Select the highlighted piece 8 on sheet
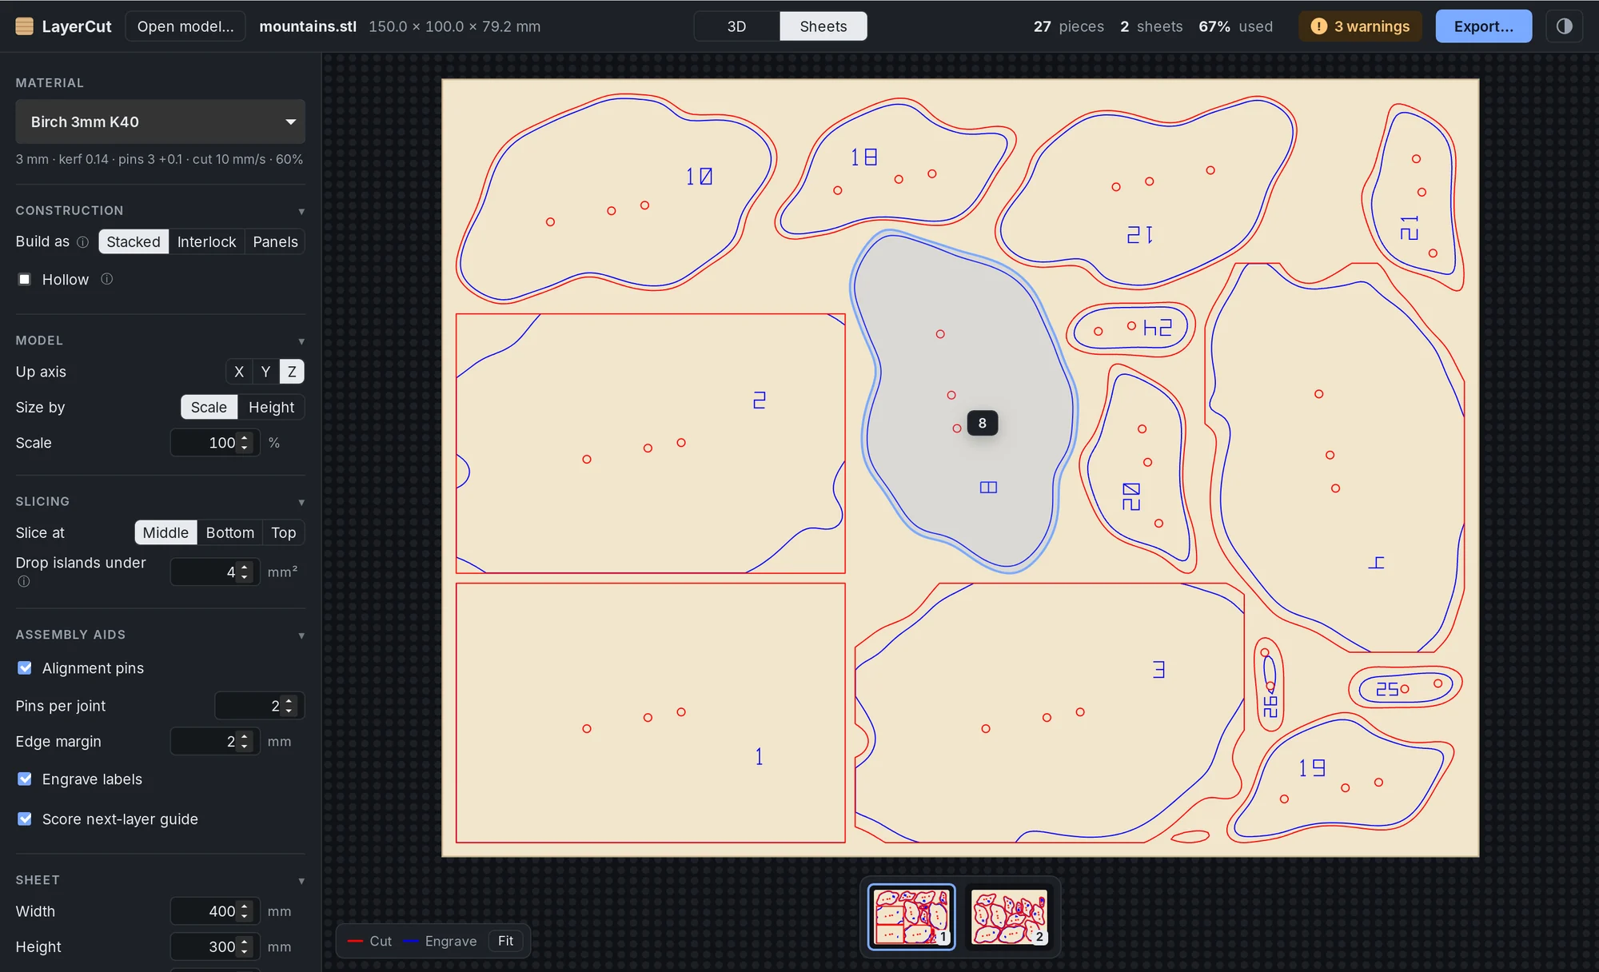The width and height of the screenshot is (1599, 972). click(965, 400)
